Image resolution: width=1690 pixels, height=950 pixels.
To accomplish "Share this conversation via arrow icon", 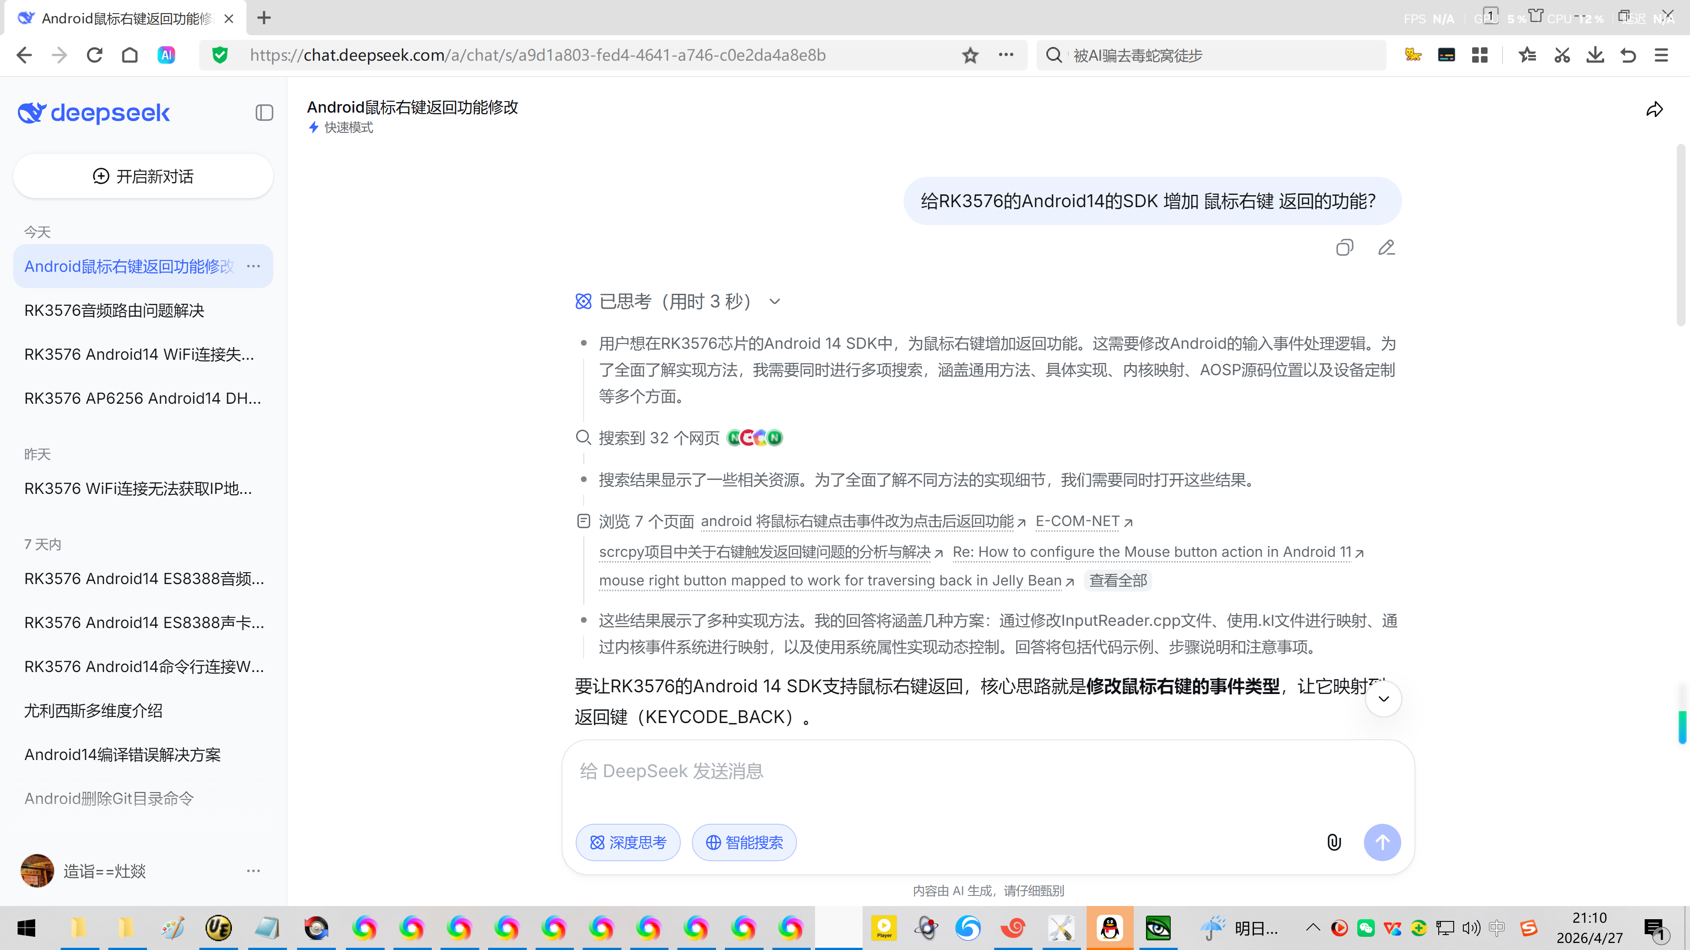I will (1654, 110).
